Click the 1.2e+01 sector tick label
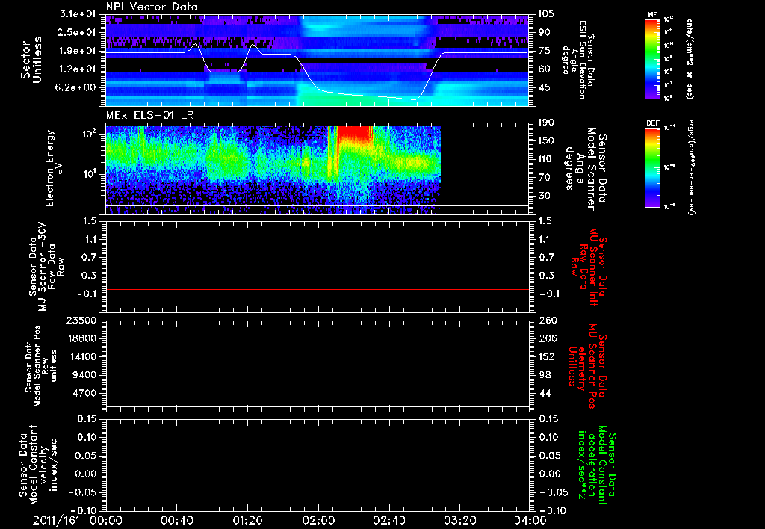 click(x=78, y=69)
